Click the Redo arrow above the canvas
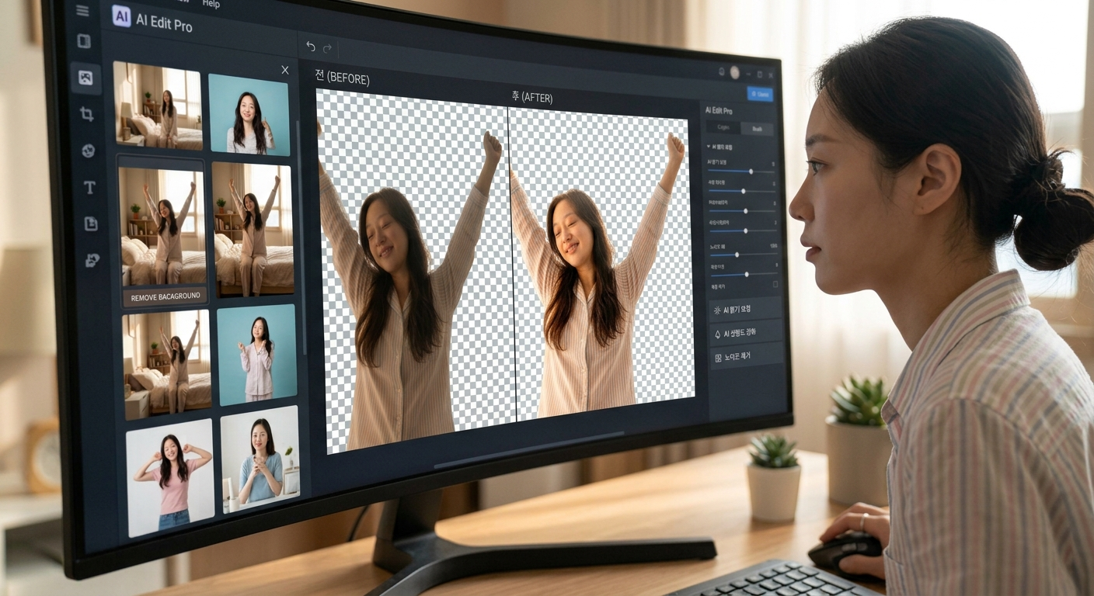 click(x=327, y=48)
